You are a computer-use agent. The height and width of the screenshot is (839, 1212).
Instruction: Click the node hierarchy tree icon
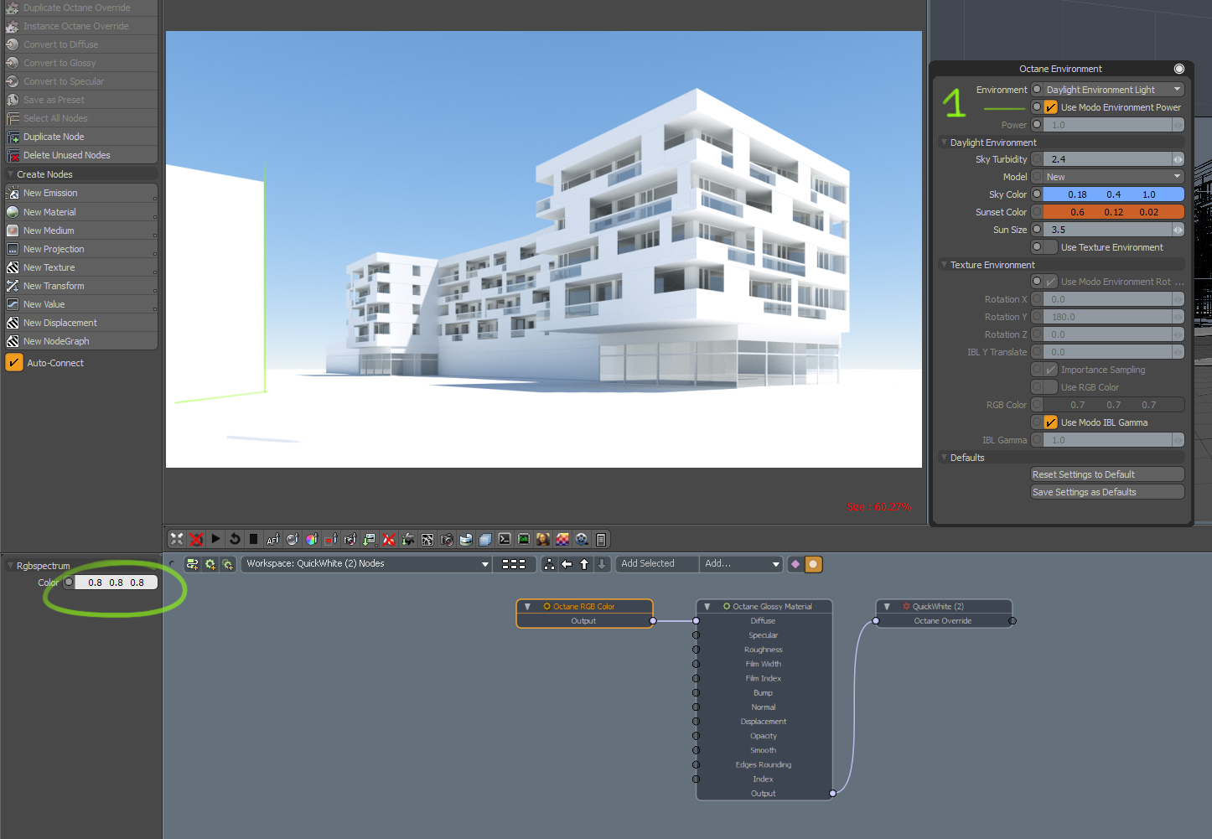click(x=549, y=564)
